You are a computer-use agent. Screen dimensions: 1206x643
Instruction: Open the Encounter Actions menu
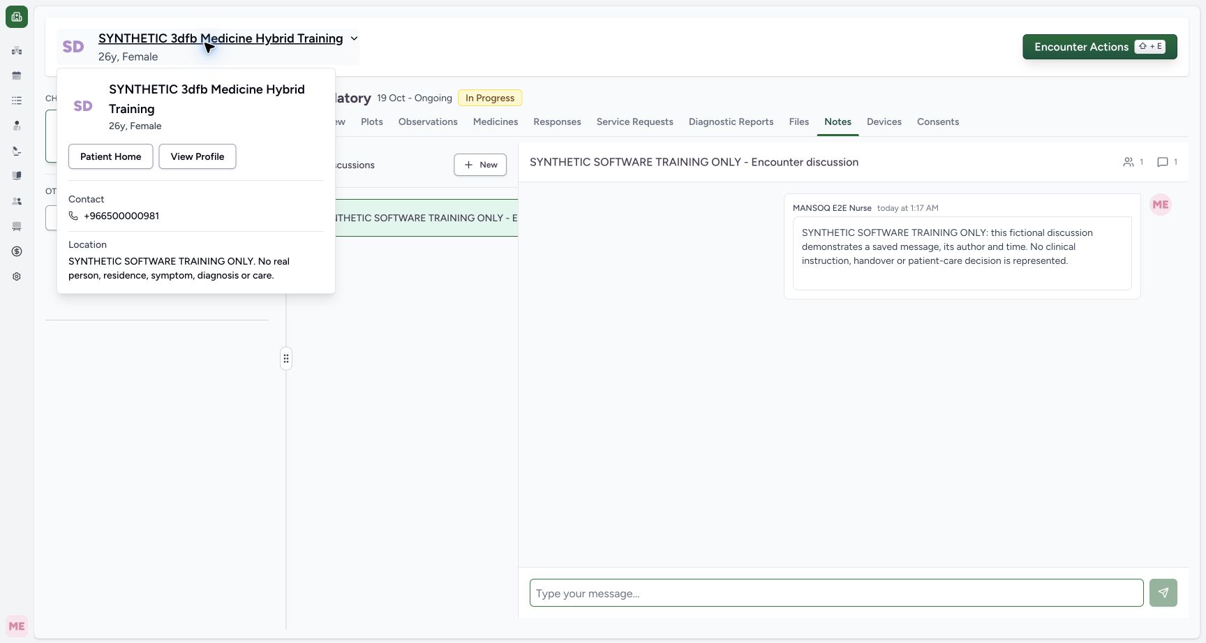click(x=1100, y=47)
